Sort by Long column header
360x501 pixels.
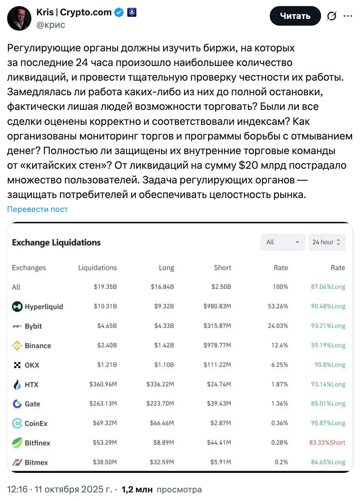(x=166, y=268)
